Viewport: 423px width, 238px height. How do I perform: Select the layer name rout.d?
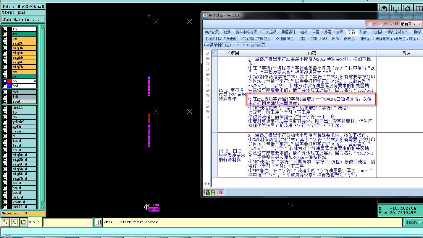24,202
